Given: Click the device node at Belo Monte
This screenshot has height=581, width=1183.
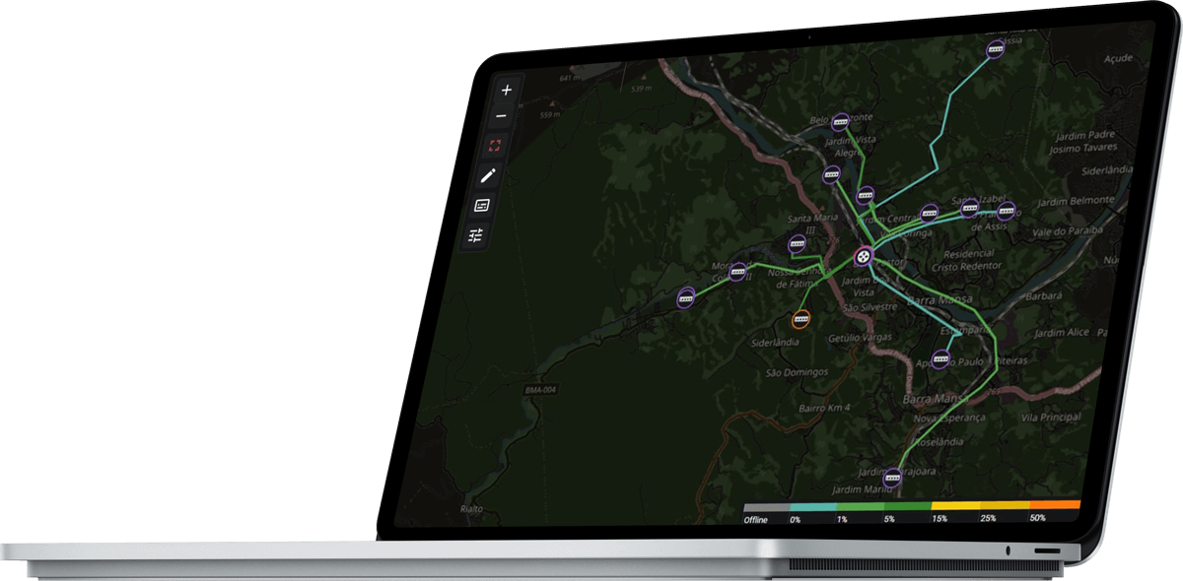Looking at the screenshot, I should point(840,122).
